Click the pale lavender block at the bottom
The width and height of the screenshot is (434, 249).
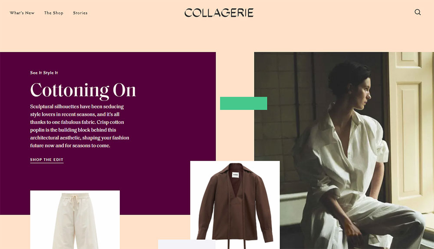coord(187,244)
